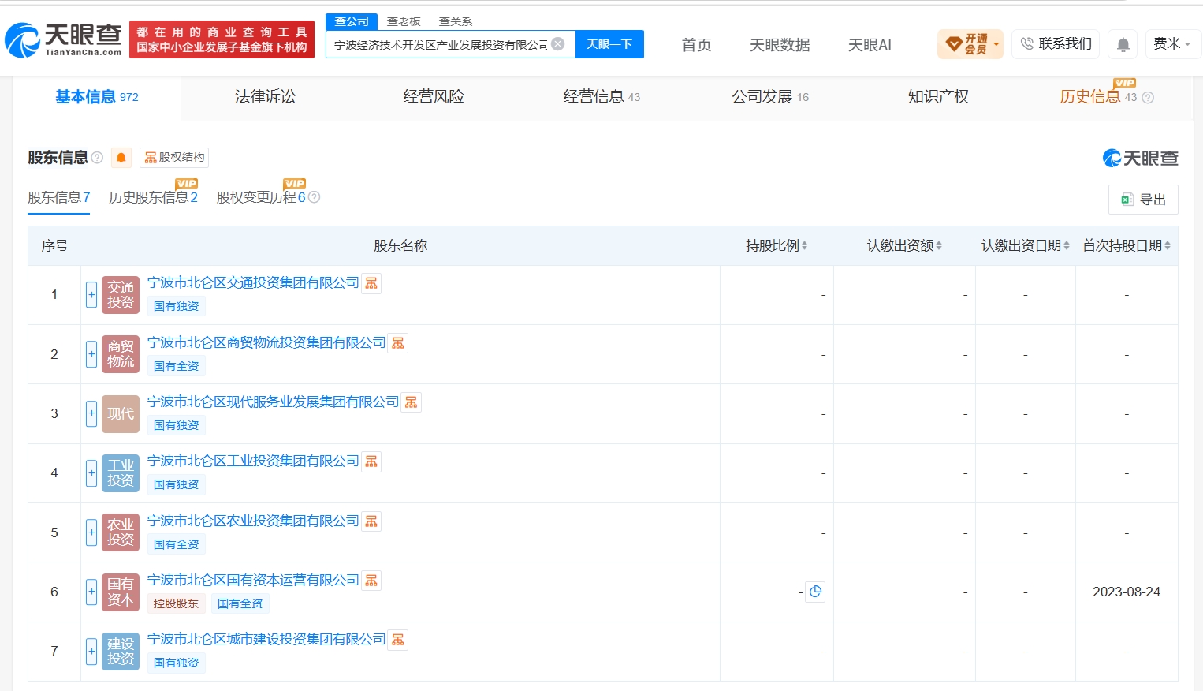Click help question mark beside 股权变更历程
The image size is (1203, 691).
coord(314,197)
